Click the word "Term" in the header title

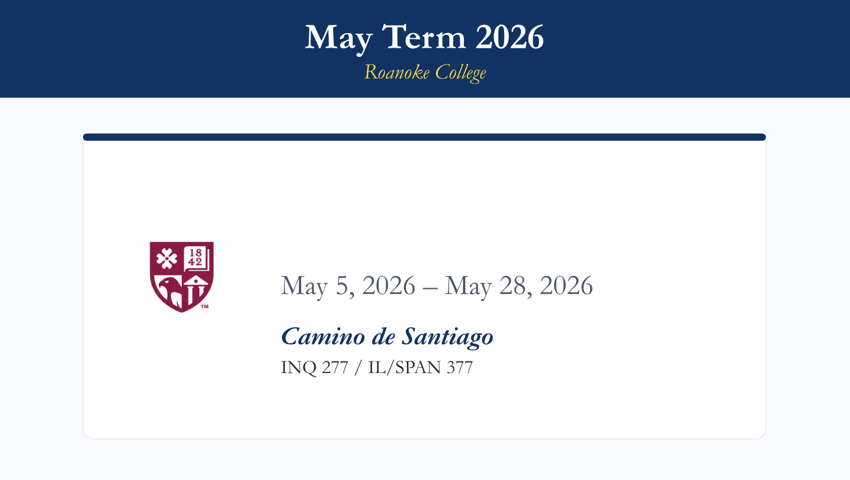(x=424, y=38)
